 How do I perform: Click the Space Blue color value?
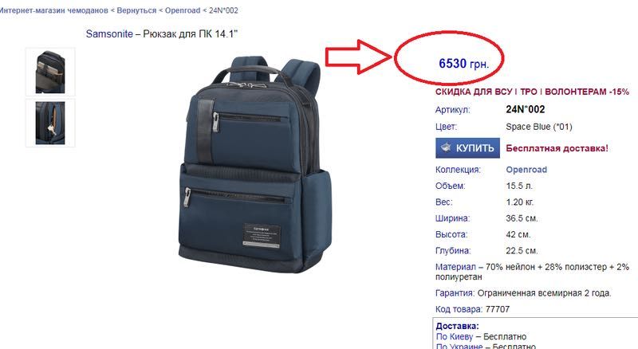[x=539, y=127]
